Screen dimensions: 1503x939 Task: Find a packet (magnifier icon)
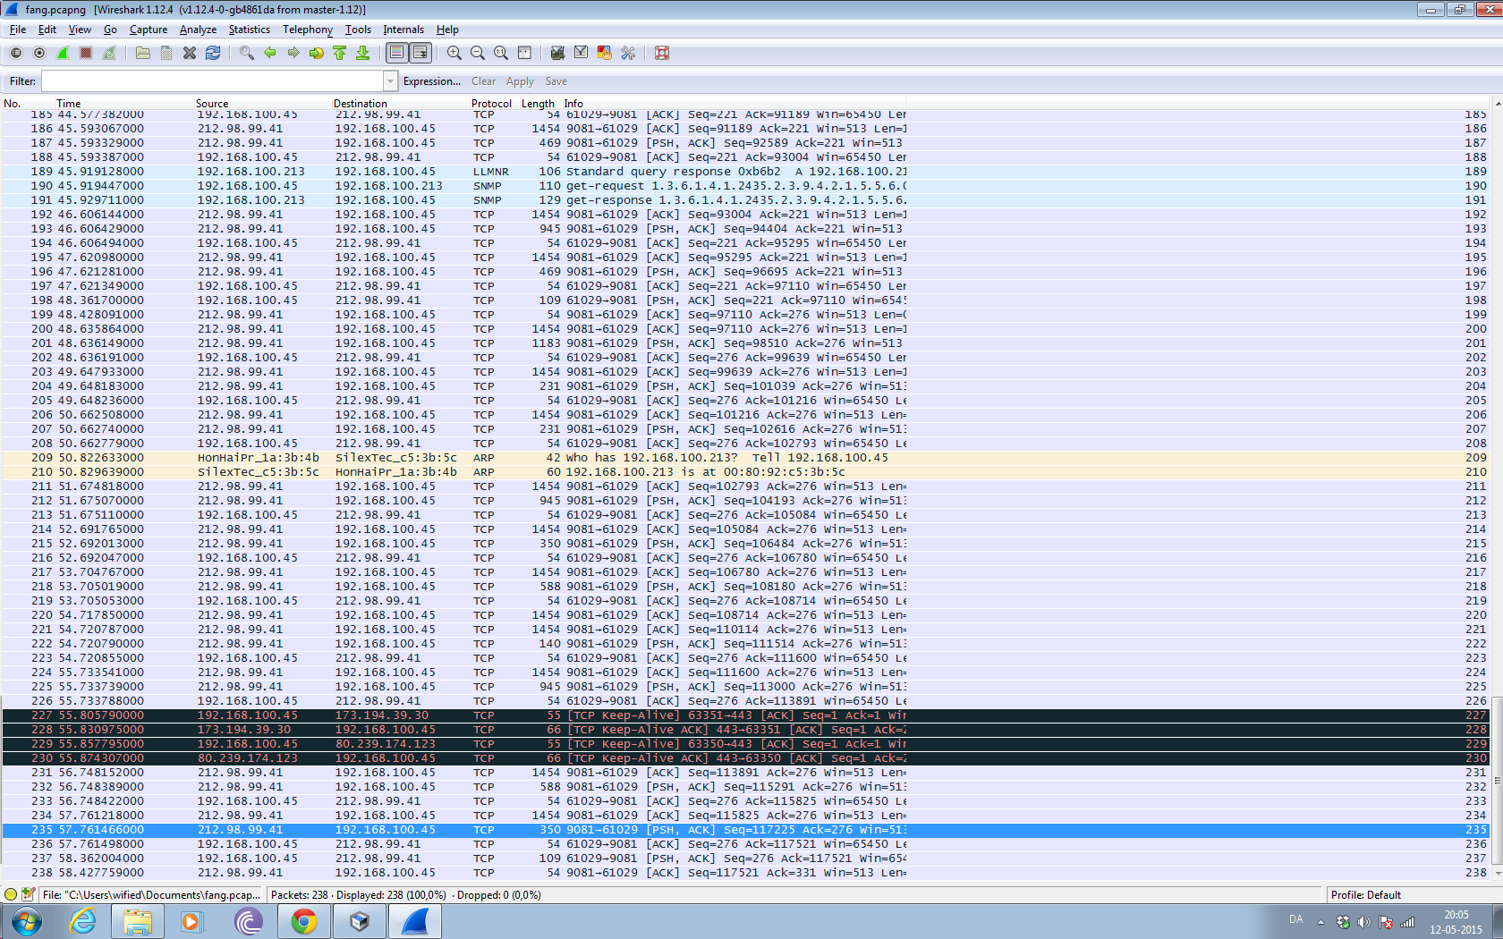pyautogui.click(x=247, y=54)
